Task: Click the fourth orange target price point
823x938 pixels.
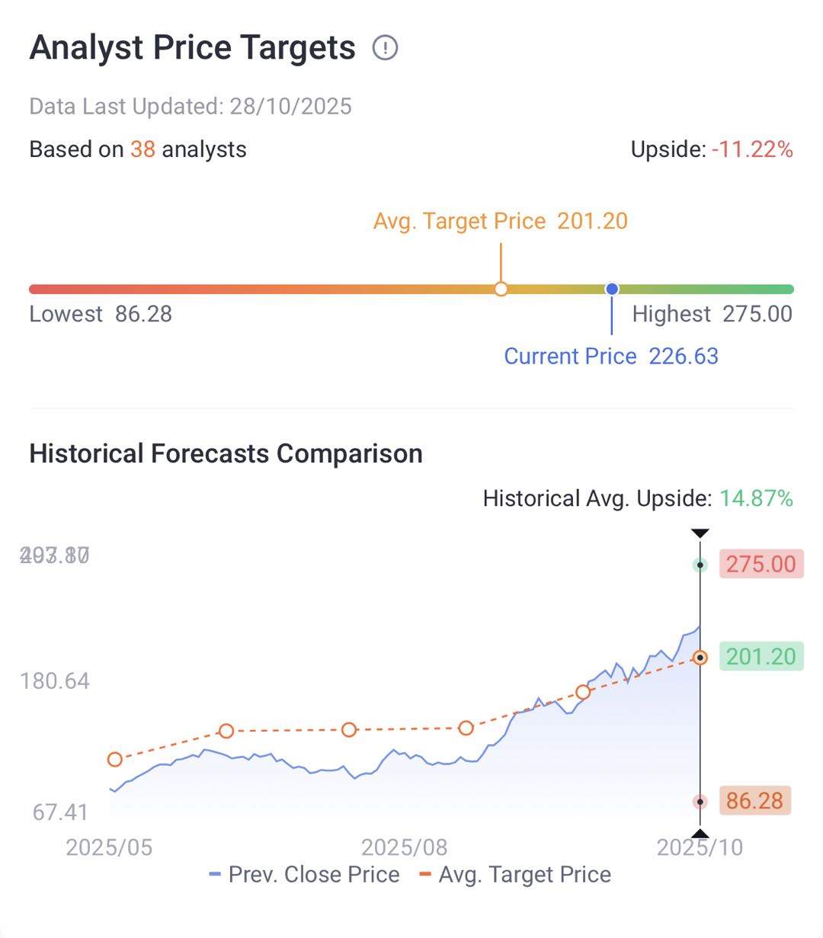Action: [x=466, y=728]
